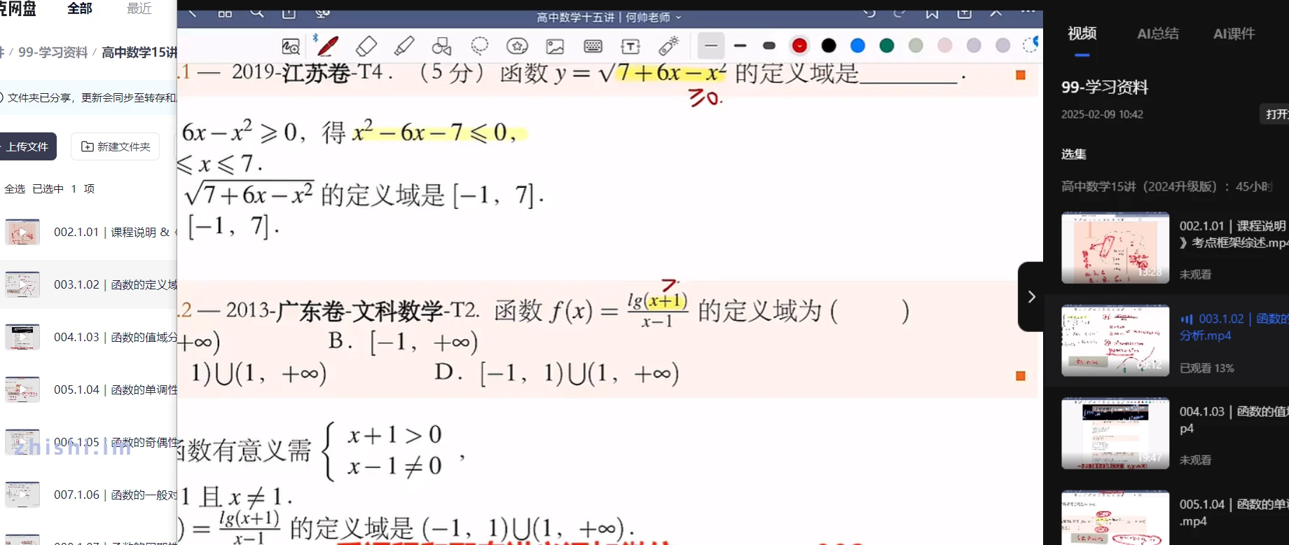This screenshot has height=545, width=1289.
Task: Go to 99-学习资料 breadcrumb folder
Action: point(53,53)
